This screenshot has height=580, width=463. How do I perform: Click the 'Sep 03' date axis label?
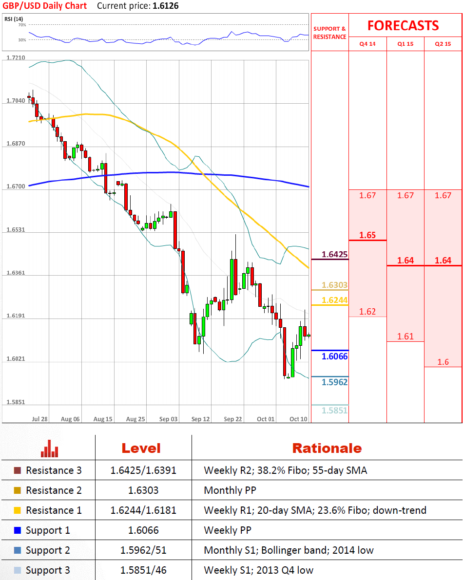pyautogui.click(x=169, y=419)
